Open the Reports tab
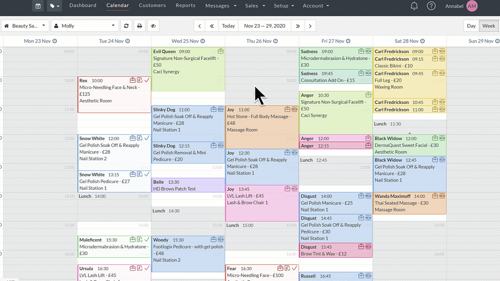This screenshot has height=281, width=500. pyautogui.click(x=186, y=5)
